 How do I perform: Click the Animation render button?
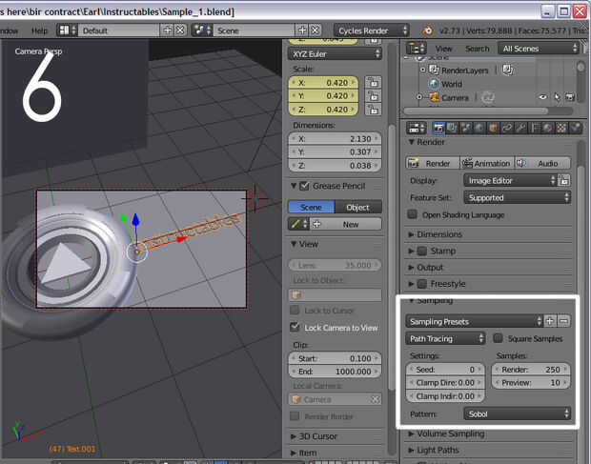coord(486,163)
